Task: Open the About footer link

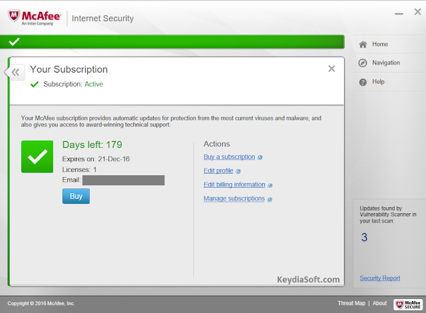Action: 379,303
